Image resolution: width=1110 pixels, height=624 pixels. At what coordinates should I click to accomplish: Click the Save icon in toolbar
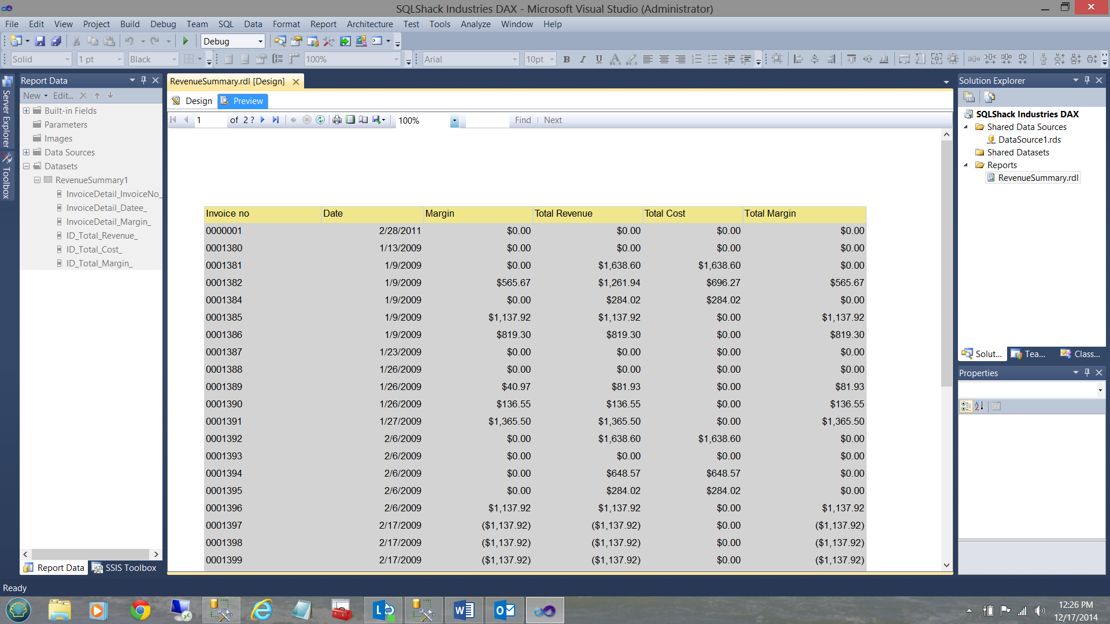point(40,41)
